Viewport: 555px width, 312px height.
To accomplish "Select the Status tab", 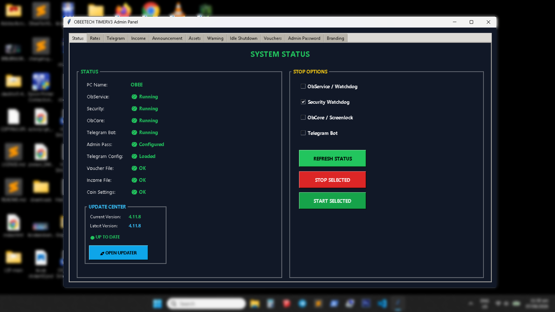I will (78, 38).
